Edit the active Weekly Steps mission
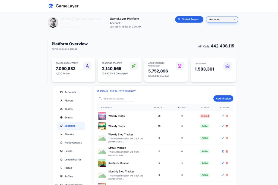Screen dimensions: 278x185 click(223, 126)
